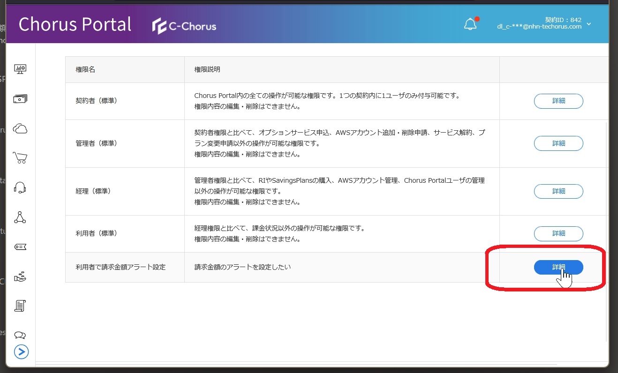Select the 利用者で請求金額アラート設定 role name

(121, 267)
